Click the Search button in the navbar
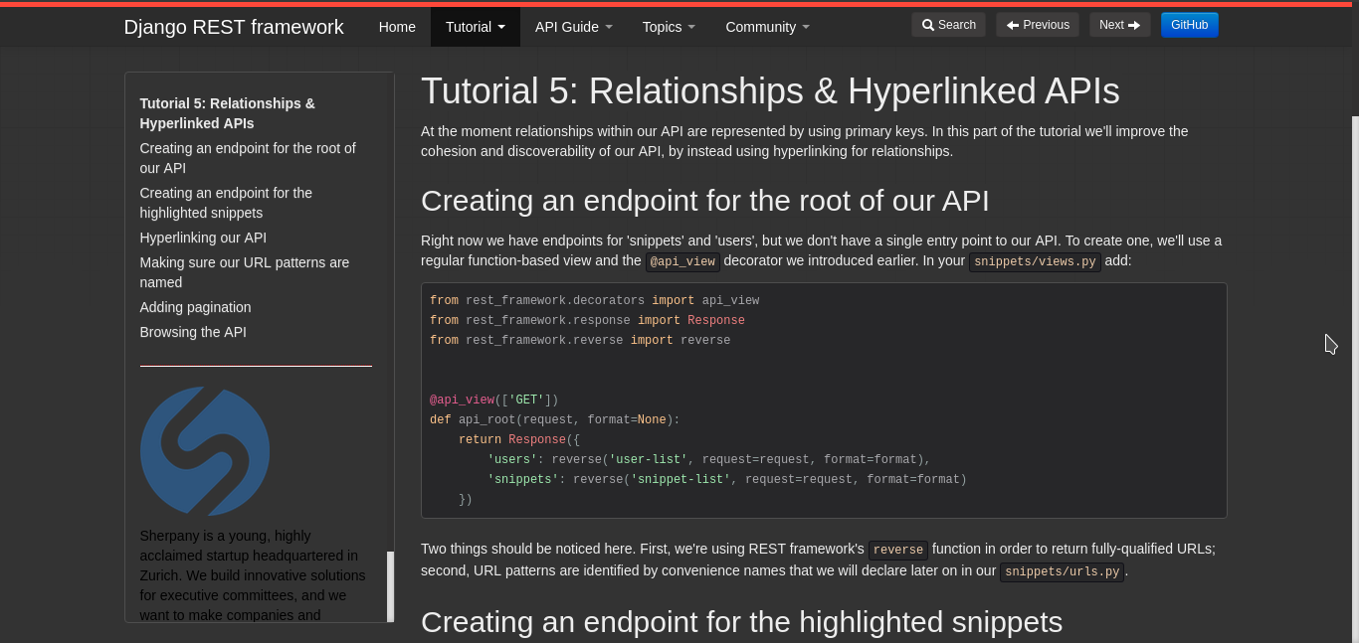This screenshot has width=1359, height=643. click(948, 25)
